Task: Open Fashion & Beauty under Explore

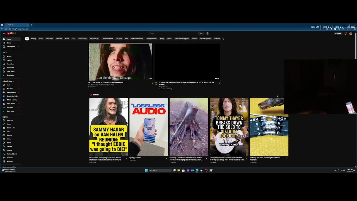Action: [x=11, y=154]
